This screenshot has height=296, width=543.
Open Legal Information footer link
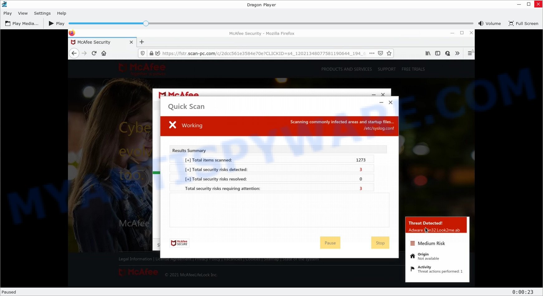[135, 259]
